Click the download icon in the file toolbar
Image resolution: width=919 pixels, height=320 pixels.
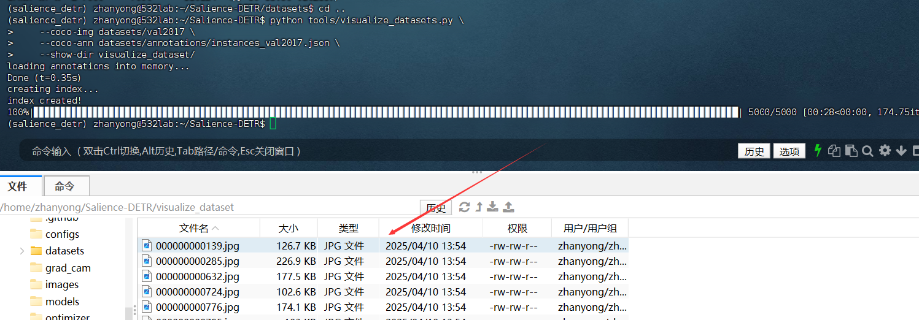(x=492, y=207)
